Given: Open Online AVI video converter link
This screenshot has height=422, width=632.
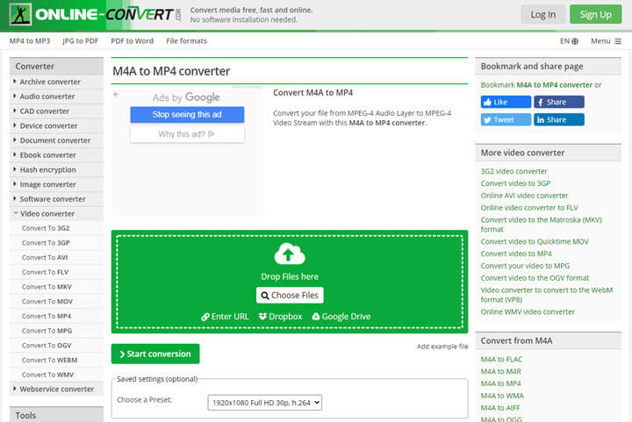Looking at the screenshot, I should click(x=524, y=196).
